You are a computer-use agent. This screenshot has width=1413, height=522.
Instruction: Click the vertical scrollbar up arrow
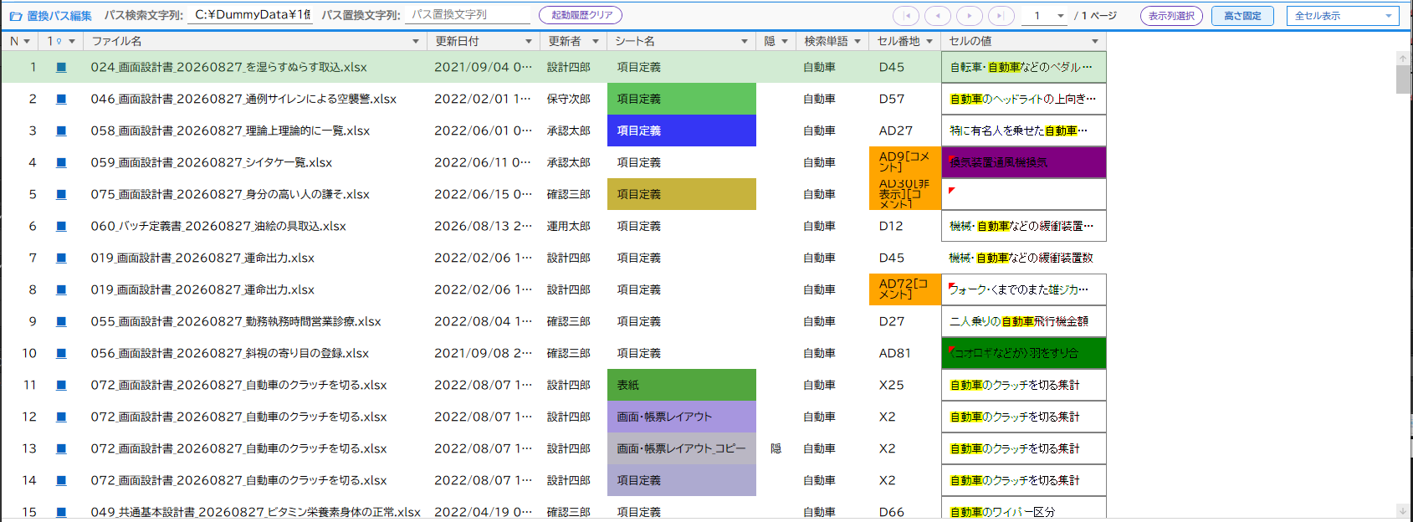coord(1403,59)
